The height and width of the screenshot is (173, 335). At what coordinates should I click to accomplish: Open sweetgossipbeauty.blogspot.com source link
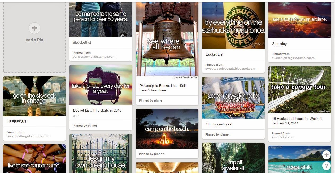(x=230, y=69)
